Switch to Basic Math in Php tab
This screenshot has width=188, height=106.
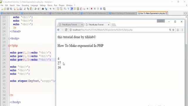10,13
